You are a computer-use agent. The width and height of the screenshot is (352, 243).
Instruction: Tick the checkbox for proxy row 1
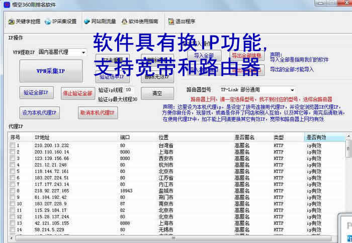point(12,146)
